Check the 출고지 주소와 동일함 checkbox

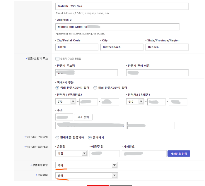pyautogui.click(x=57, y=59)
